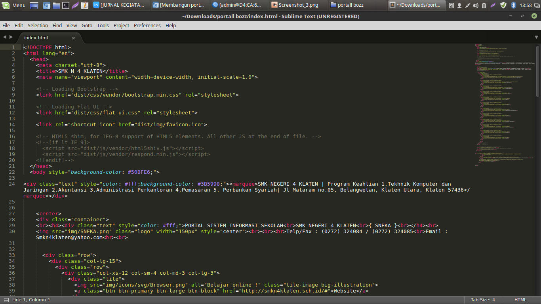Open the notepad text editor launcher
541x304 pixels.
[x=85, y=5]
